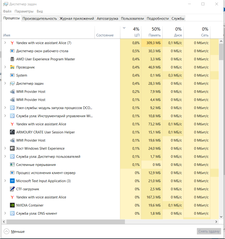Viewport: 225px width, 239px height.
Task: Expand the Диспетчер задач process group
Action: pyautogui.click(x=5, y=84)
